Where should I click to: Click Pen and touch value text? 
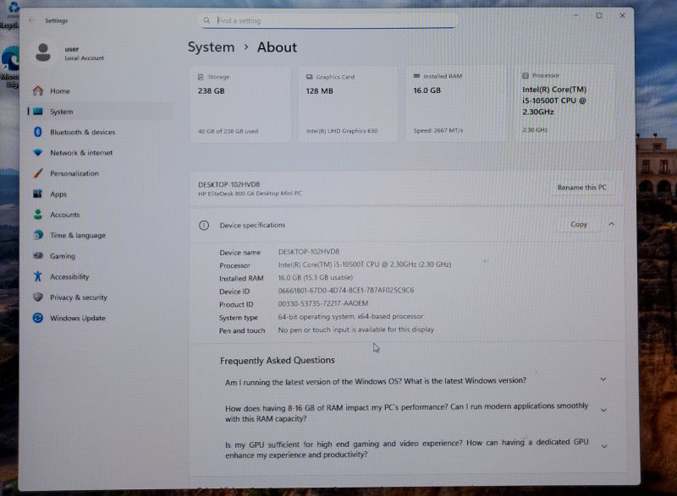355,330
